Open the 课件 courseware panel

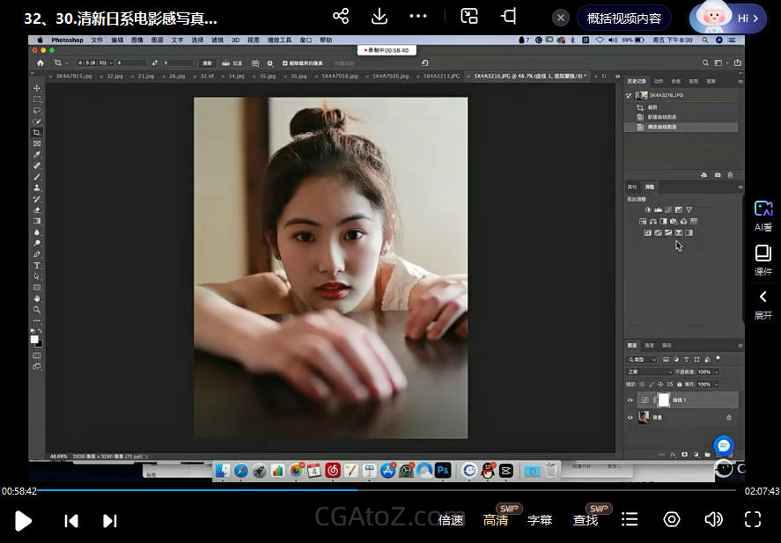click(x=763, y=260)
